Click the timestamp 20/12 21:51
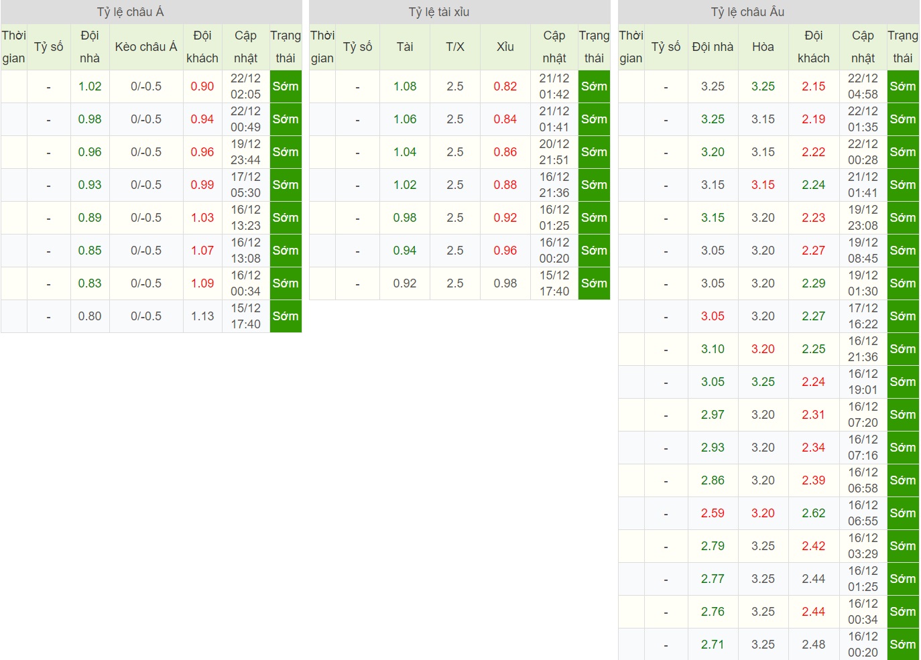 (x=554, y=152)
